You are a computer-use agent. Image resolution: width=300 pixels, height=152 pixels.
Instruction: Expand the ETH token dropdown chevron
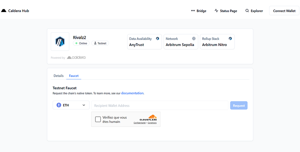tap(84, 105)
